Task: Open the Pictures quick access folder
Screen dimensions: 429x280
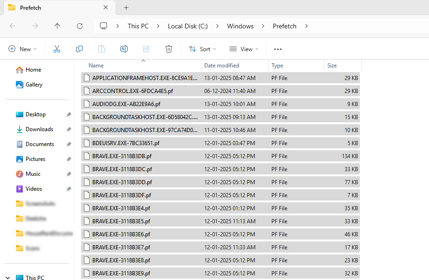Action: pos(31,159)
